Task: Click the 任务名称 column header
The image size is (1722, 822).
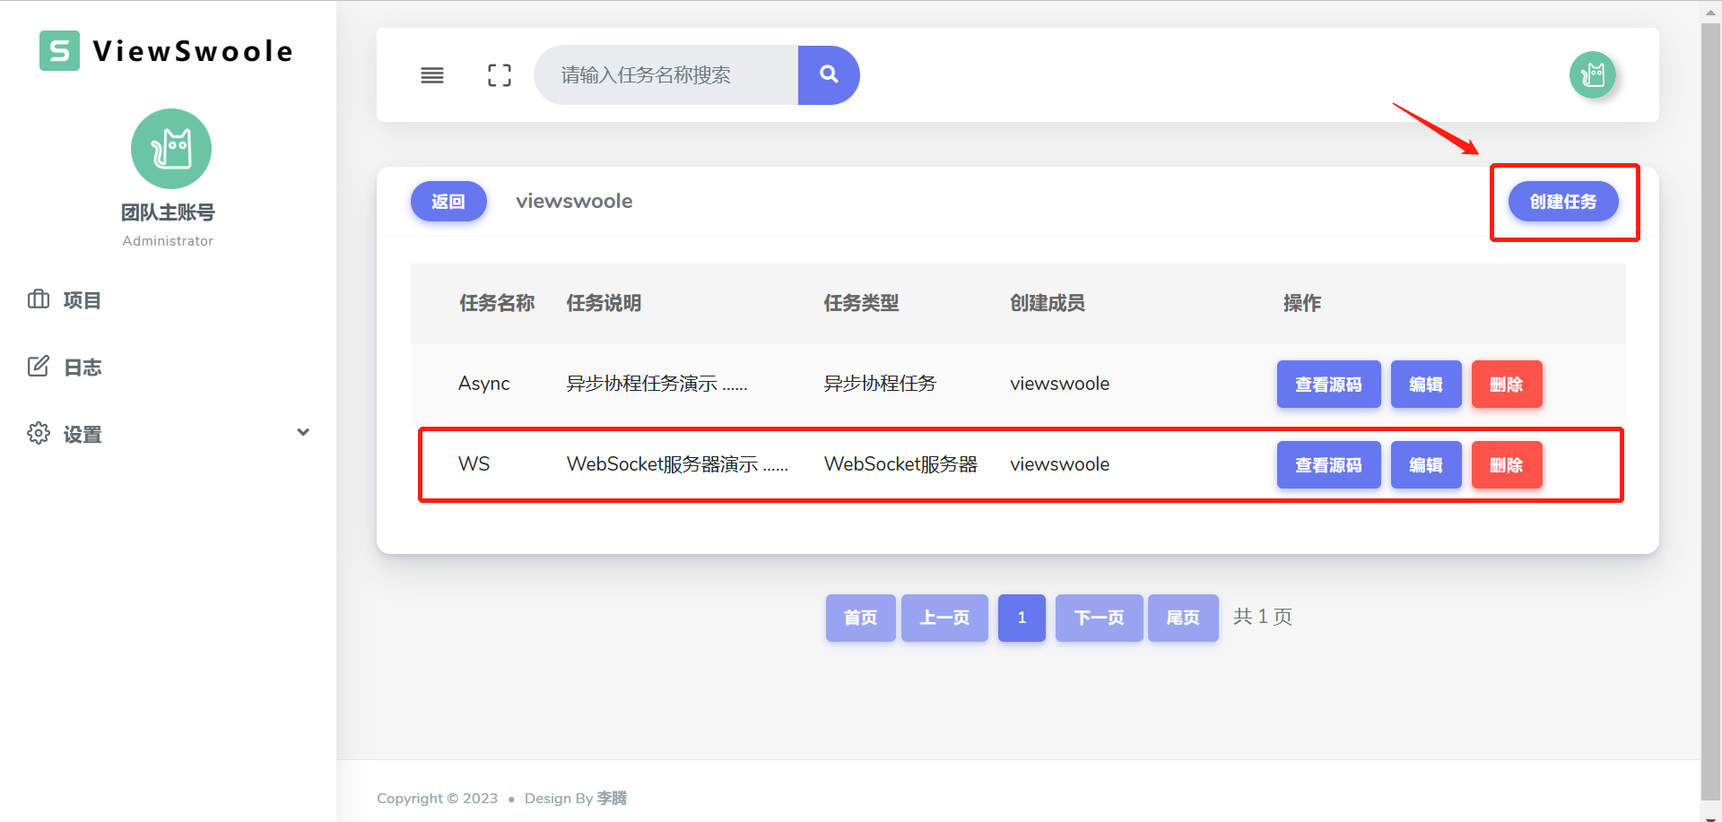Action: pyautogui.click(x=497, y=303)
